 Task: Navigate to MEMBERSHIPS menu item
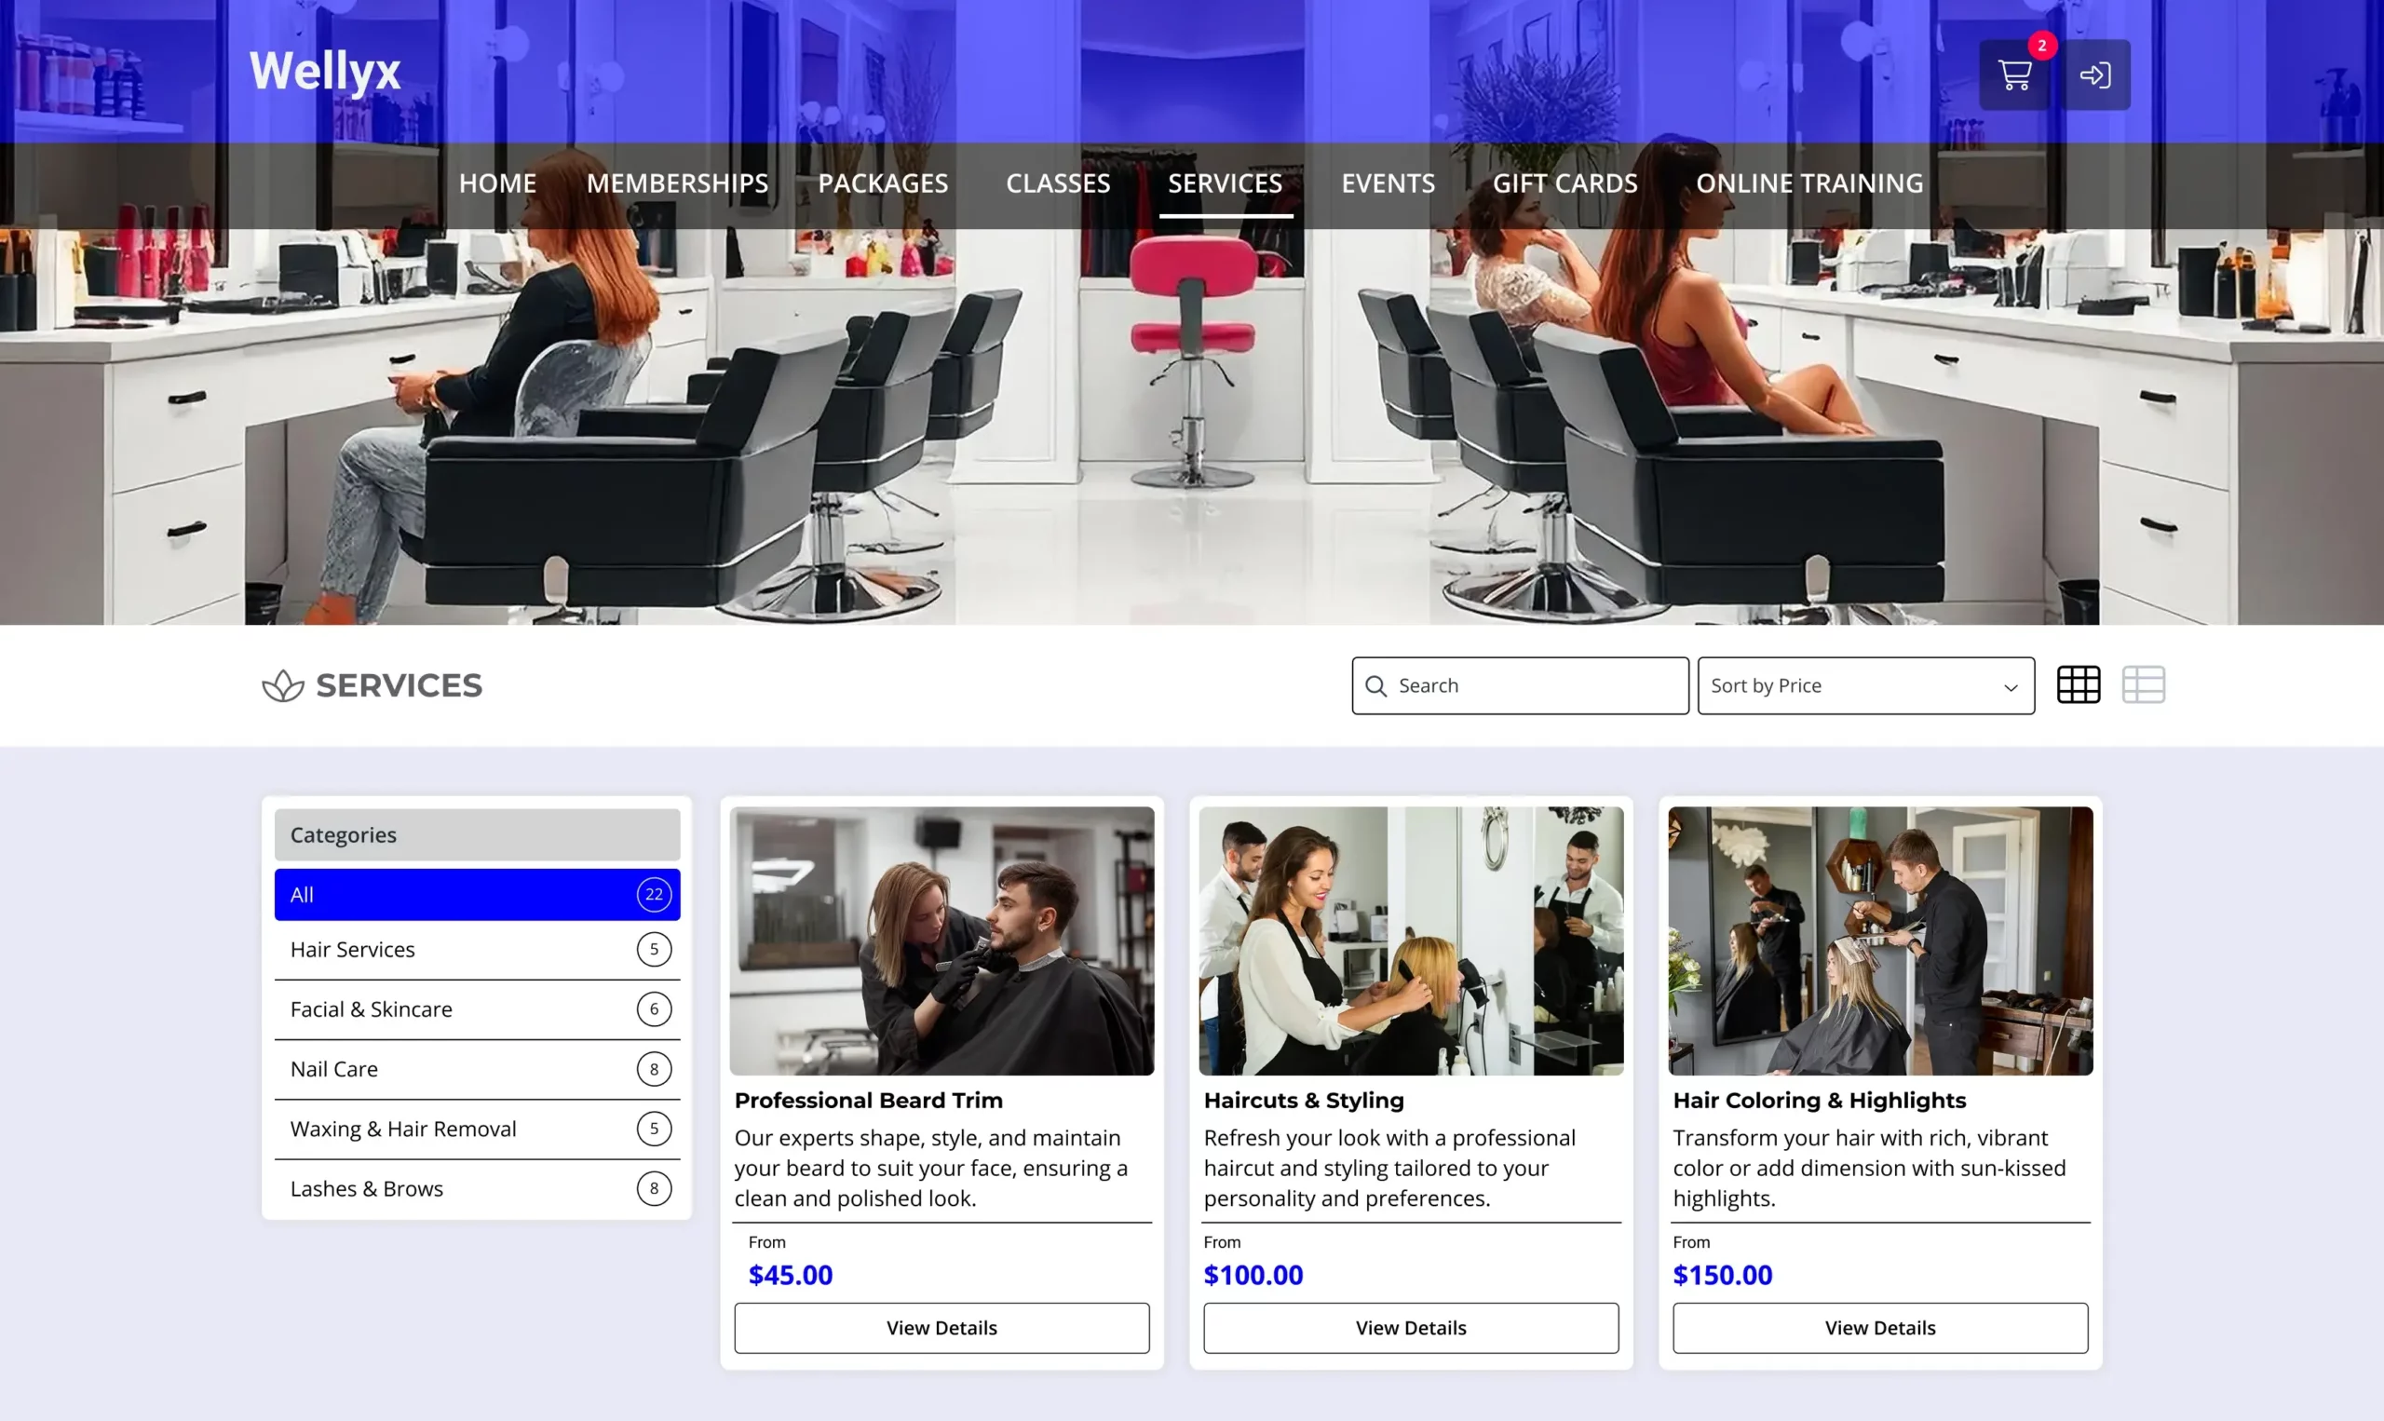tap(676, 183)
